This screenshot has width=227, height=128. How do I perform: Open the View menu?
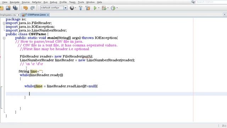(x=5, y=2)
